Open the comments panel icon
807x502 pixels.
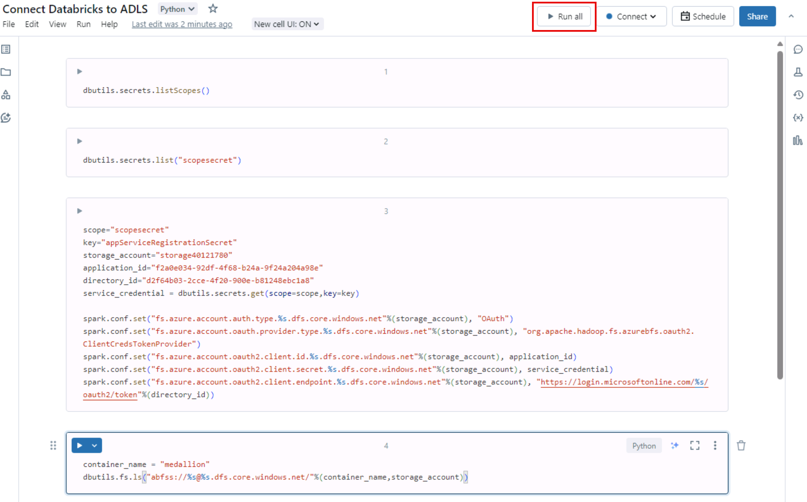click(x=798, y=49)
